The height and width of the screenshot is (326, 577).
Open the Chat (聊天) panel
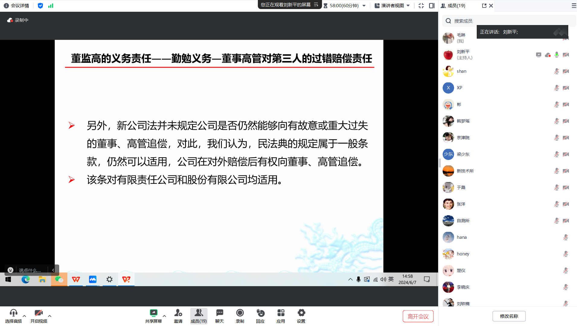click(x=220, y=313)
